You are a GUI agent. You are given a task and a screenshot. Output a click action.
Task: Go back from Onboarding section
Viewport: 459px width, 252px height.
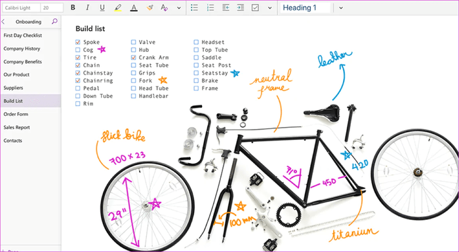point(3,22)
